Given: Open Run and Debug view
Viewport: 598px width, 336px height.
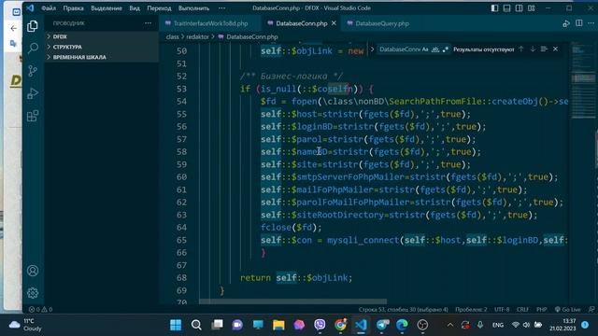Looking at the screenshot, I should (x=33, y=93).
